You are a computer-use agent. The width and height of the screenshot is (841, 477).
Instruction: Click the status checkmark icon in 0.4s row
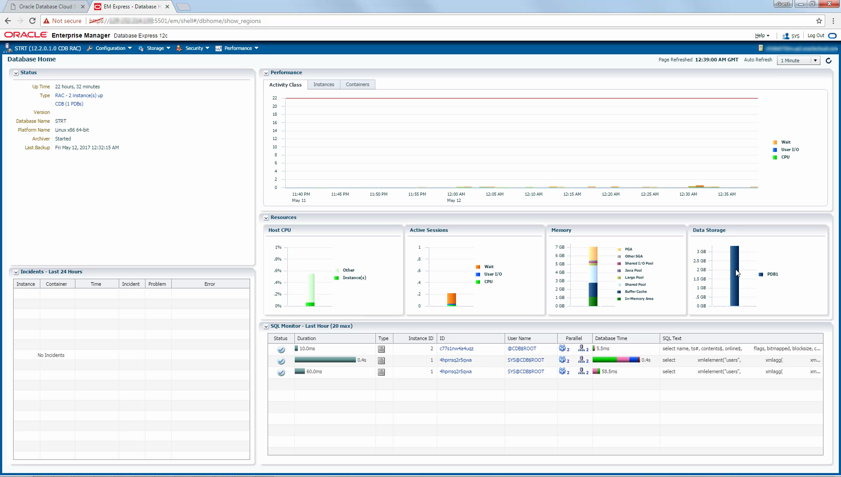tap(281, 361)
